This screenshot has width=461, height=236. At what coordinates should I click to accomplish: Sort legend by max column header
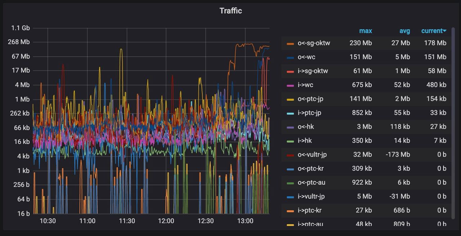(x=366, y=31)
